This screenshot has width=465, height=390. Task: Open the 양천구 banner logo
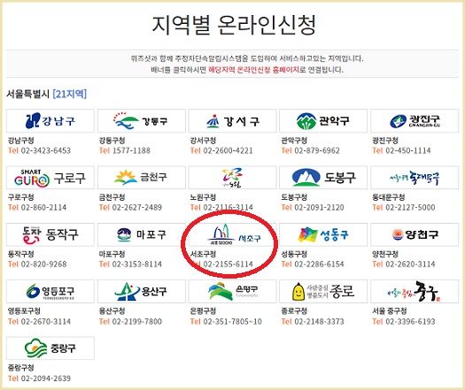tap(415, 234)
